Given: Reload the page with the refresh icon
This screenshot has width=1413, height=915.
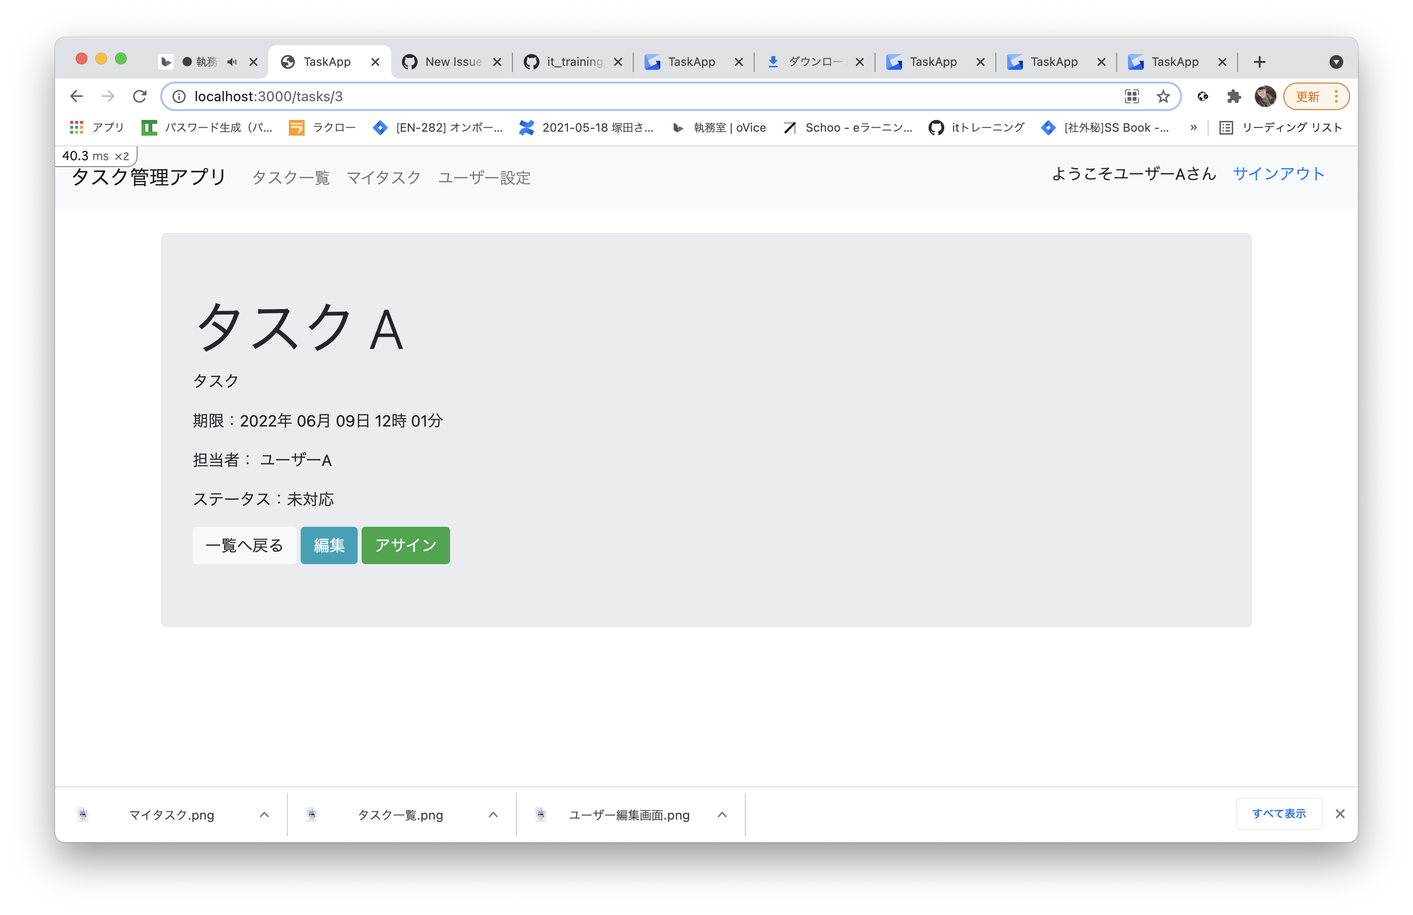Looking at the screenshot, I should point(140,96).
